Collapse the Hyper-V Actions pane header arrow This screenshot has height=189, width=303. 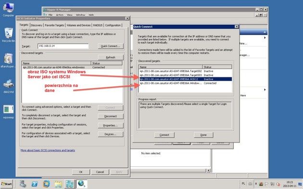pyautogui.click(x=265, y=32)
